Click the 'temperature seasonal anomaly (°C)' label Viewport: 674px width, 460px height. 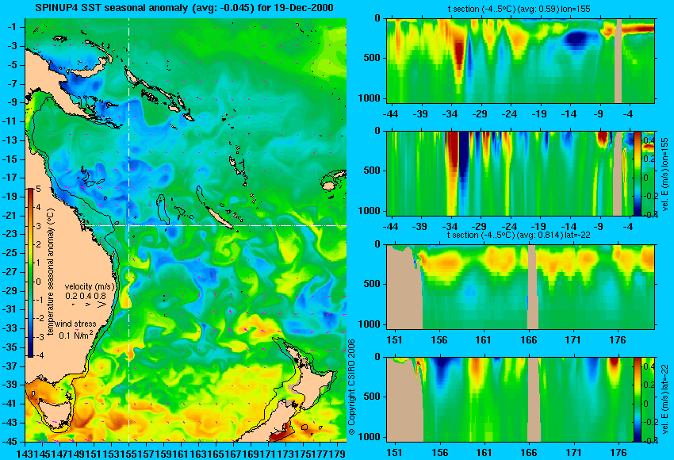[x=51, y=272]
